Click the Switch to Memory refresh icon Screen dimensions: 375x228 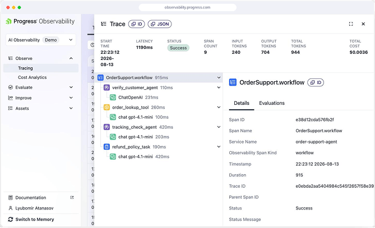11,220
